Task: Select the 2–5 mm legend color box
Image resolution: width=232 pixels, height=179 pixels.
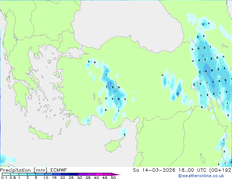Action: [x=31, y=174]
